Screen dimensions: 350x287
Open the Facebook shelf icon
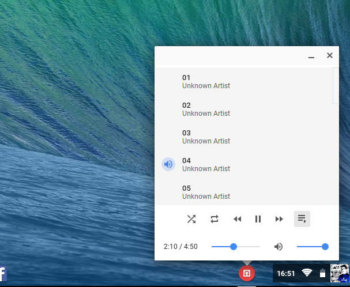[2, 273]
